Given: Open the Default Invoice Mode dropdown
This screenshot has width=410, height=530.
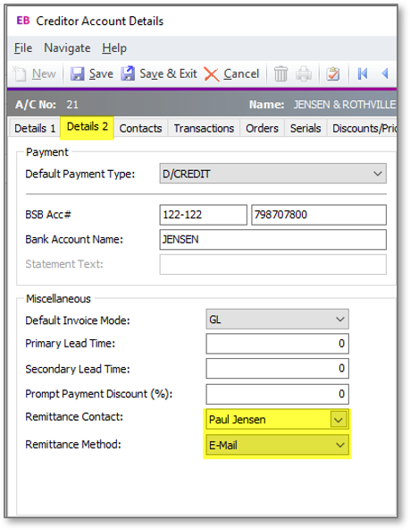Looking at the screenshot, I should [x=339, y=319].
